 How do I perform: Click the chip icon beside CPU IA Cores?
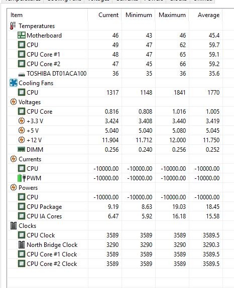(22, 216)
